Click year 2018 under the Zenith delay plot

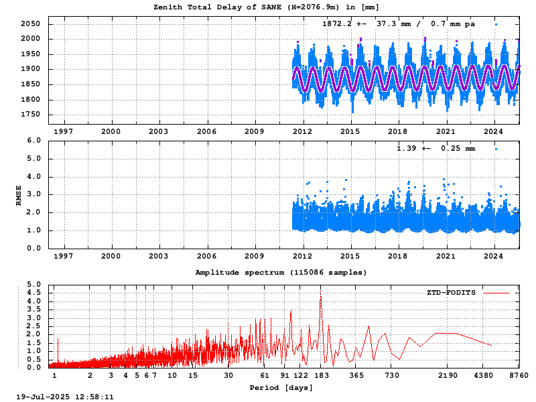(397, 131)
